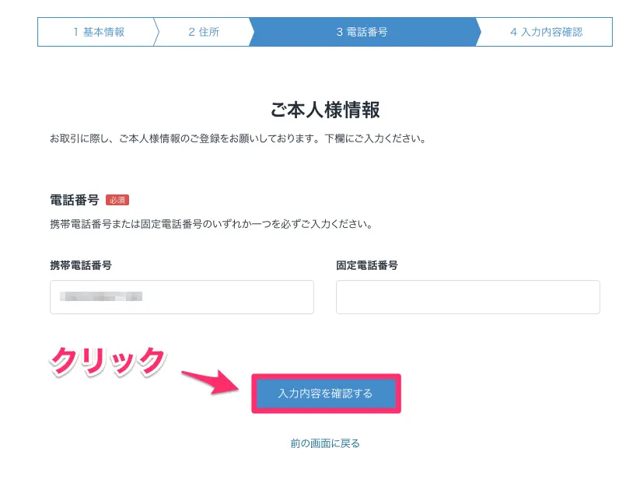Image resolution: width=640 pixels, height=483 pixels.
Task: Click the pink arrow pointing to the button
Action: point(210,382)
